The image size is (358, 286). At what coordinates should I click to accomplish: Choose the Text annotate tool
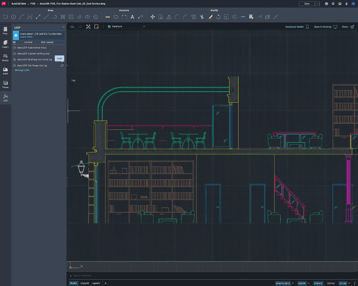click(132, 17)
